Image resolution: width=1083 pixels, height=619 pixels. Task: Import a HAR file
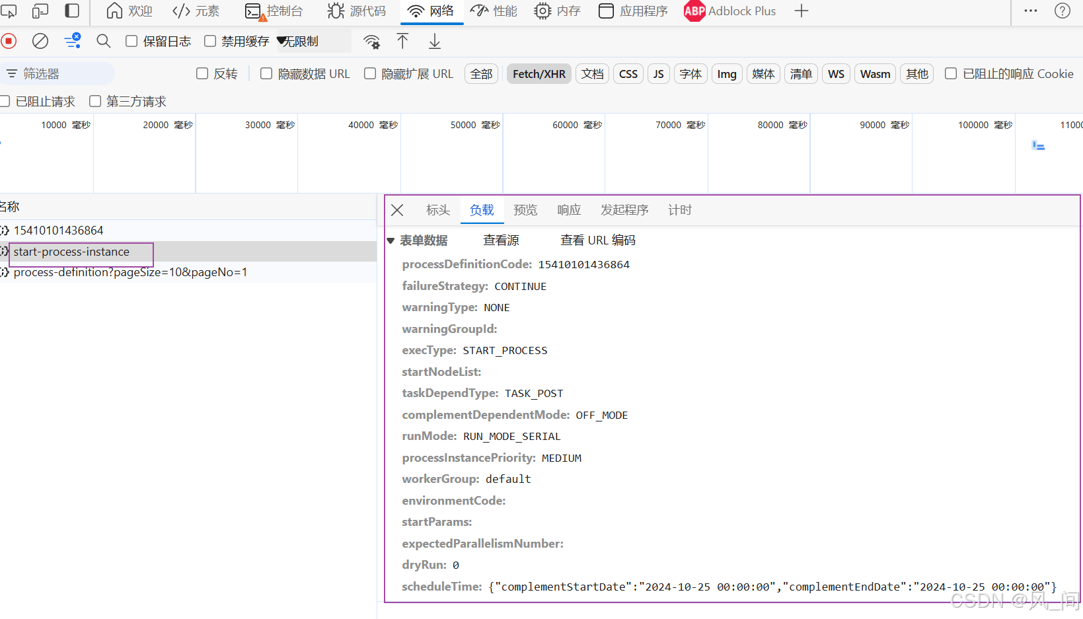402,41
